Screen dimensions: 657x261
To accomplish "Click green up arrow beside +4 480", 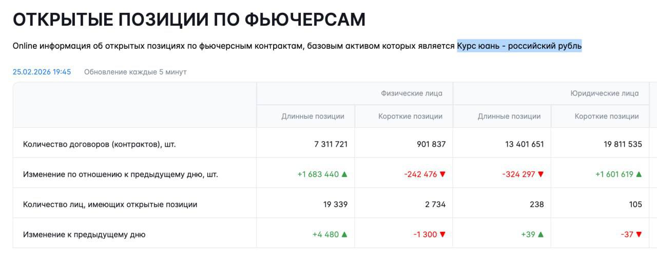I will pos(344,234).
